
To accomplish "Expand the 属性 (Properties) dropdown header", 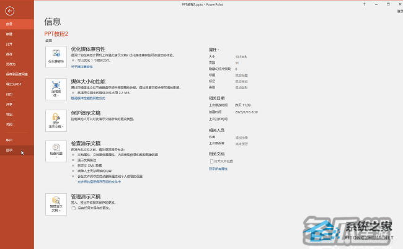I will click(x=215, y=48).
